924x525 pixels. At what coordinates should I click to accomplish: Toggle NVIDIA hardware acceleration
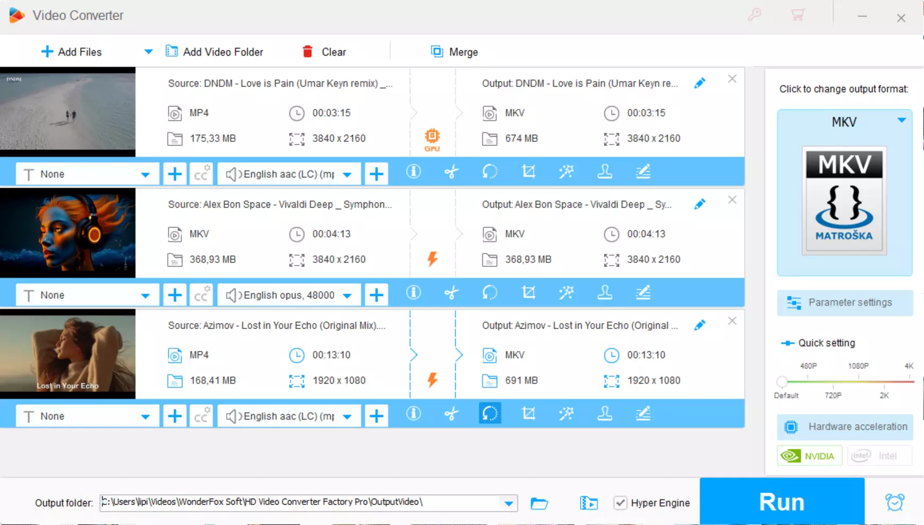[809, 456]
